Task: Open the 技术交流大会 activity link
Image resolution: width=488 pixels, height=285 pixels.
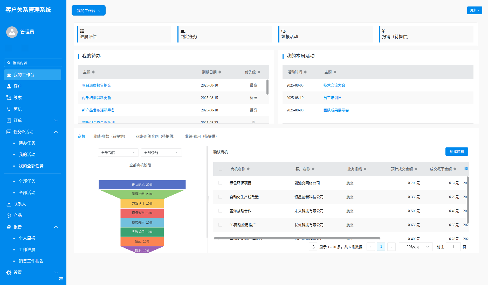Action: pos(334,85)
